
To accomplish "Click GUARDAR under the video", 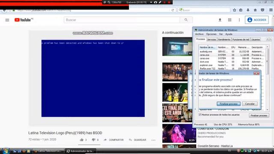I will coord(137,140).
